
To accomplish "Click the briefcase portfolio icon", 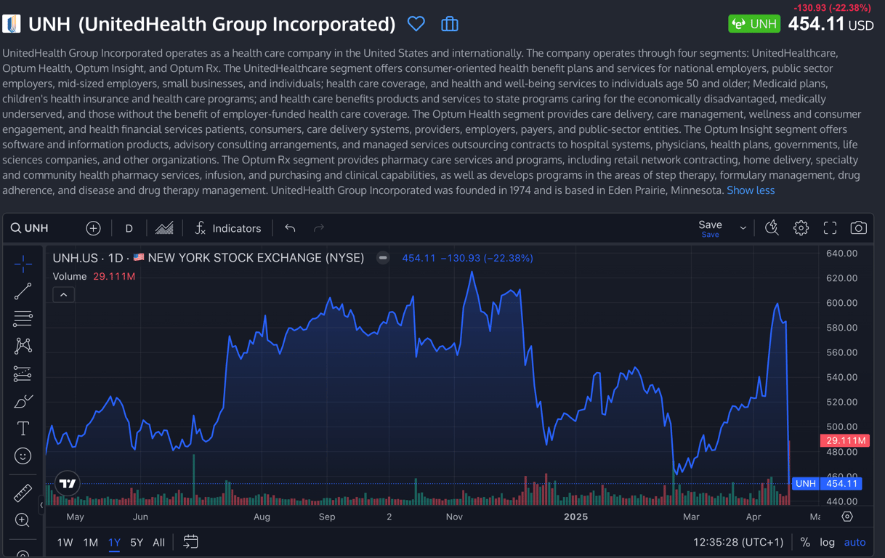I will pyautogui.click(x=450, y=24).
